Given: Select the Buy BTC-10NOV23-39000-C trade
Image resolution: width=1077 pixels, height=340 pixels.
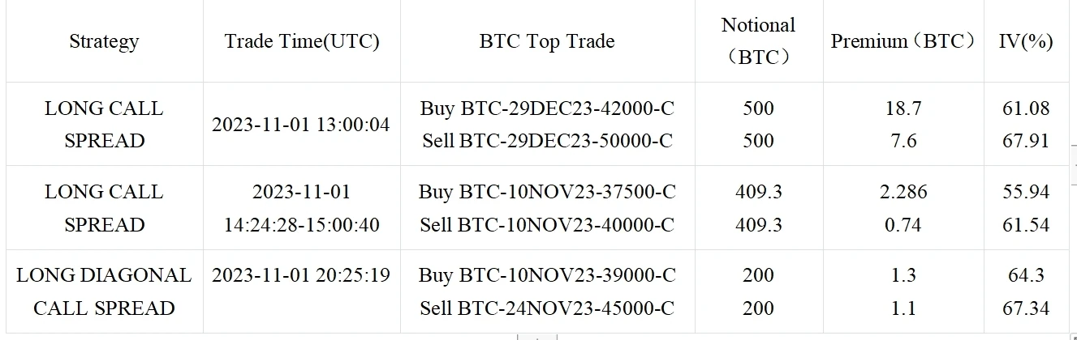Looking at the screenshot, I should pos(548,275).
